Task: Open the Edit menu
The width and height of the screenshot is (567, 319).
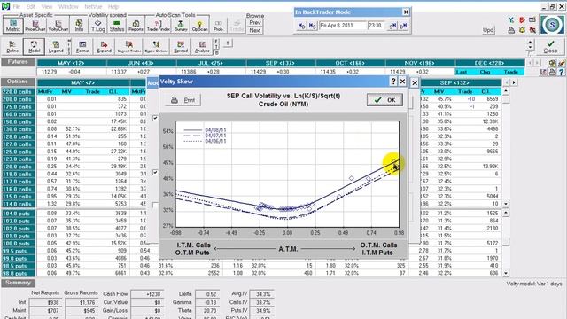Action: 31,6
